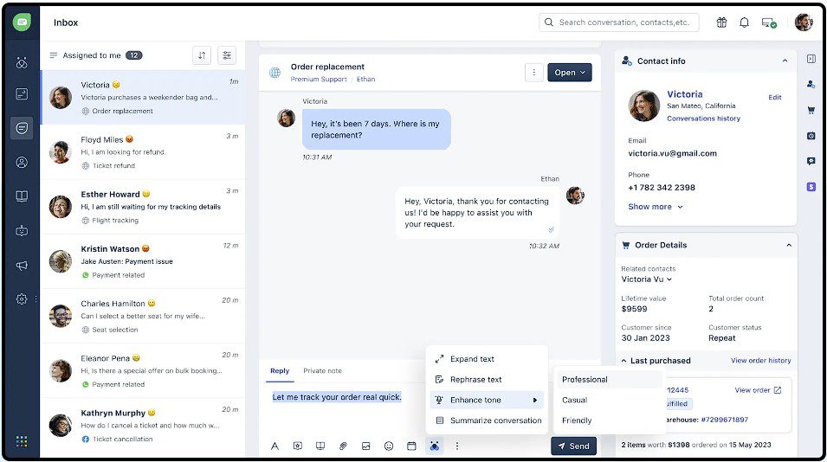Click the sort conversations icon
827x462 pixels.
pyautogui.click(x=202, y=55)
